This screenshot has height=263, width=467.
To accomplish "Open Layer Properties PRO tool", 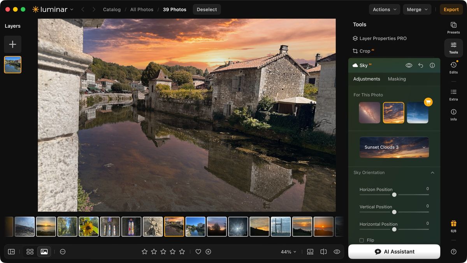I will point(379,39).
